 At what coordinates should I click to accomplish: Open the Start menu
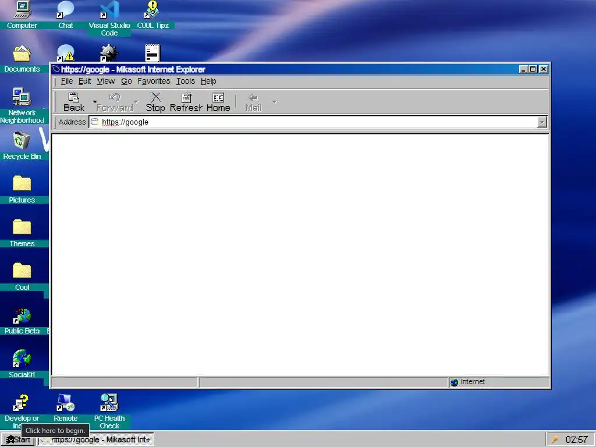point(18,440)
